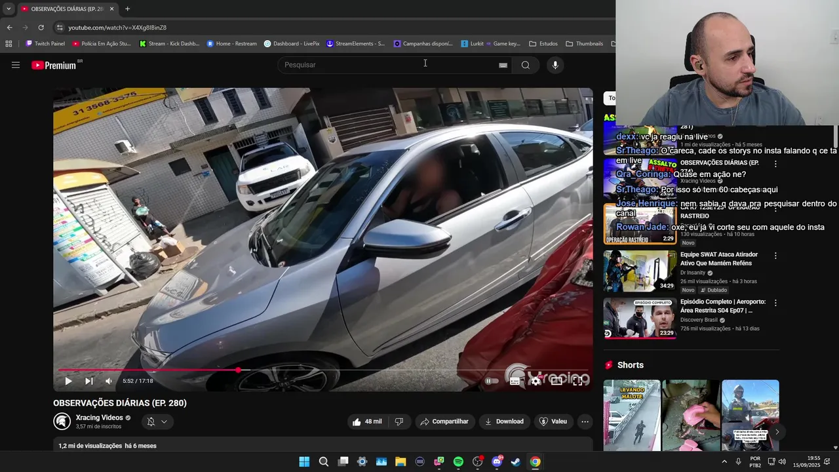Open Discord from the taskbar
The width and height of the screenshot is (839, 472).
(497, 462)
